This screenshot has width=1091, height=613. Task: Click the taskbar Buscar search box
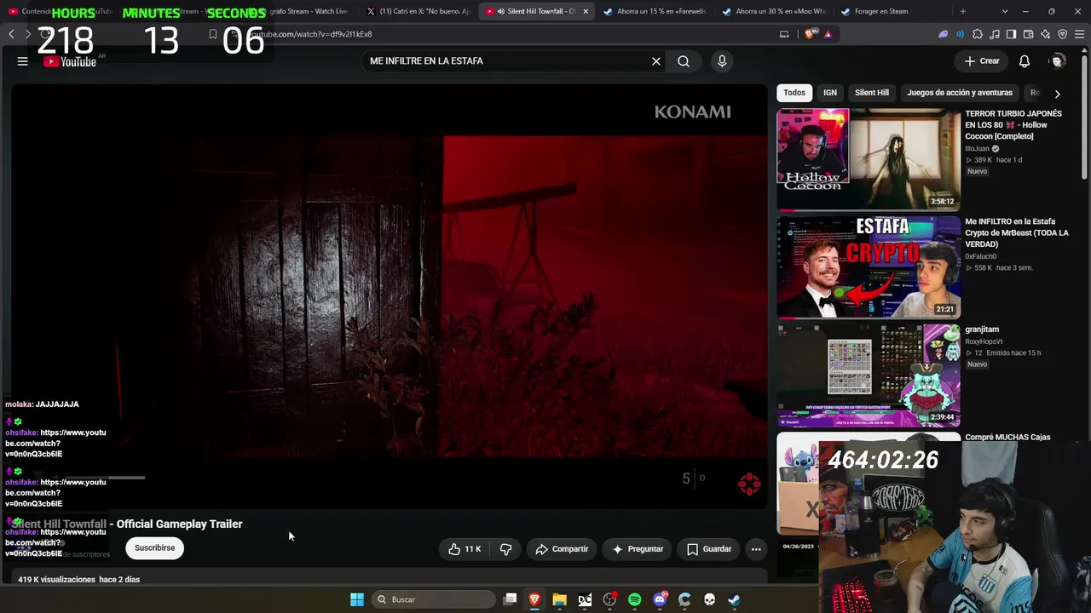pos(435,599)
